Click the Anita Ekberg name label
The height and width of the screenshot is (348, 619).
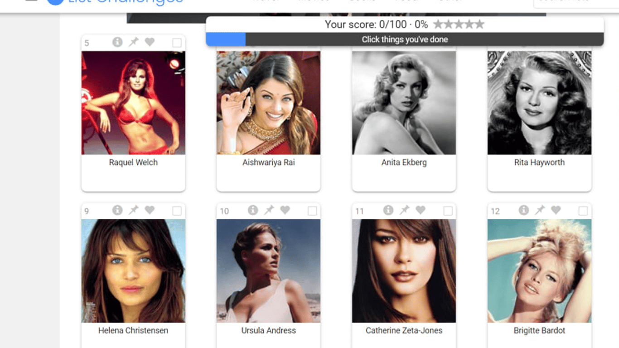[404, 162]
